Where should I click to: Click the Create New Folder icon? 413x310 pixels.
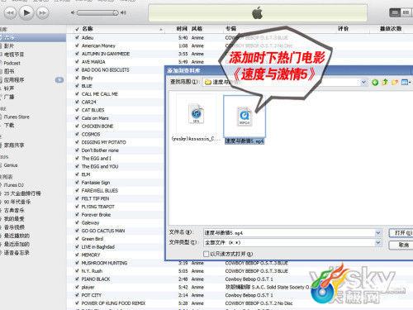click(395, 82)
